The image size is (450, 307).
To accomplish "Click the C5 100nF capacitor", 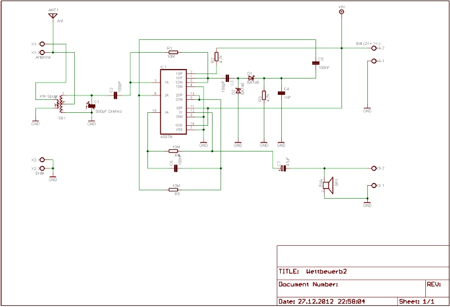I will 315,63.
